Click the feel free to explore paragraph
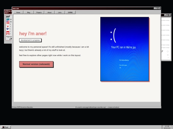 tap(50, 55)
